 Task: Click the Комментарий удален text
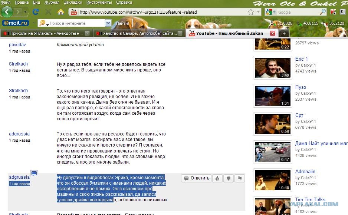pyautogui.click(x=81, y=45)
